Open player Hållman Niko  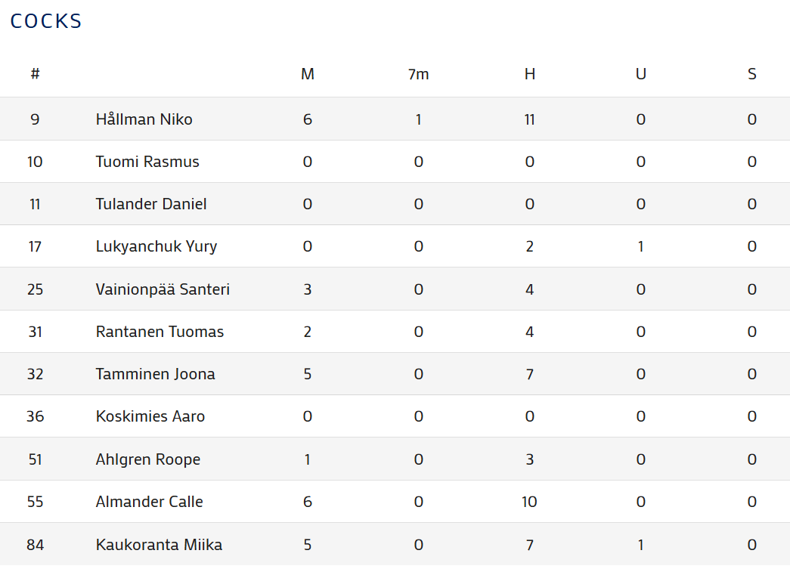(144, 119)
